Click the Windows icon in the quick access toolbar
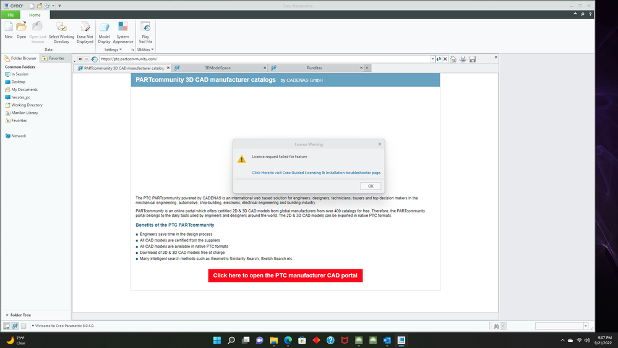The width and height of the screenshot is (618, 348). [x=47, y=6]
